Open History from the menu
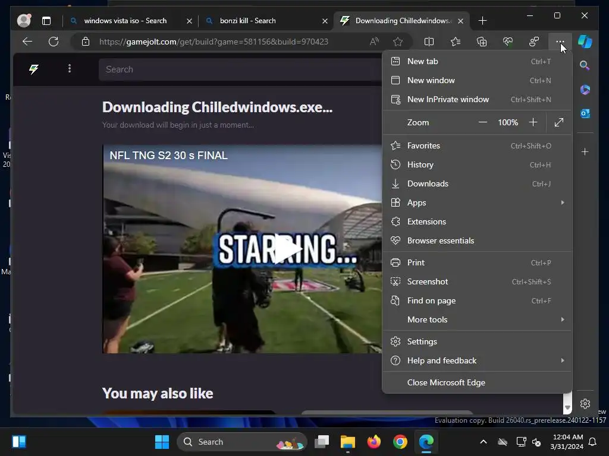 click(477, 165)
